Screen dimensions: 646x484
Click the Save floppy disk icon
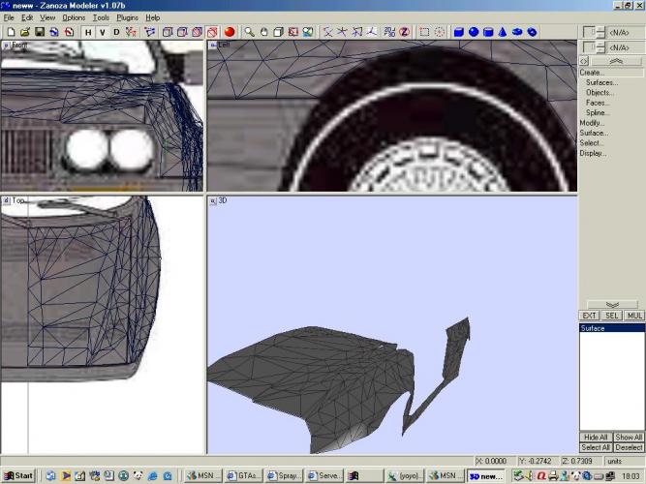[x=39, y=32]
